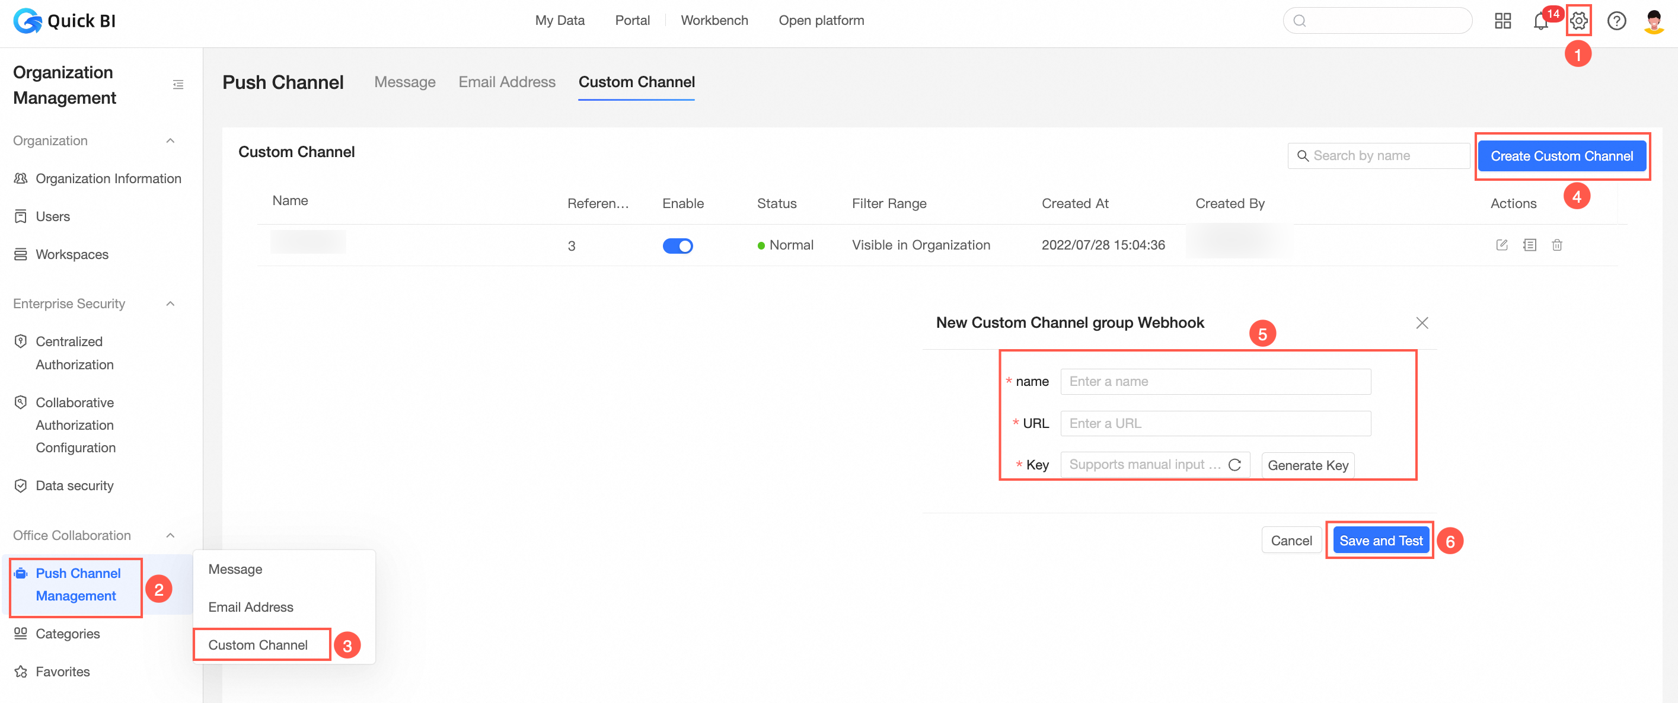Image resolution: width=1678 pixels, height=703 pixels.
Task: Switch to the Email Address tab
Action: pyautogui.click(x=506, y=82)
